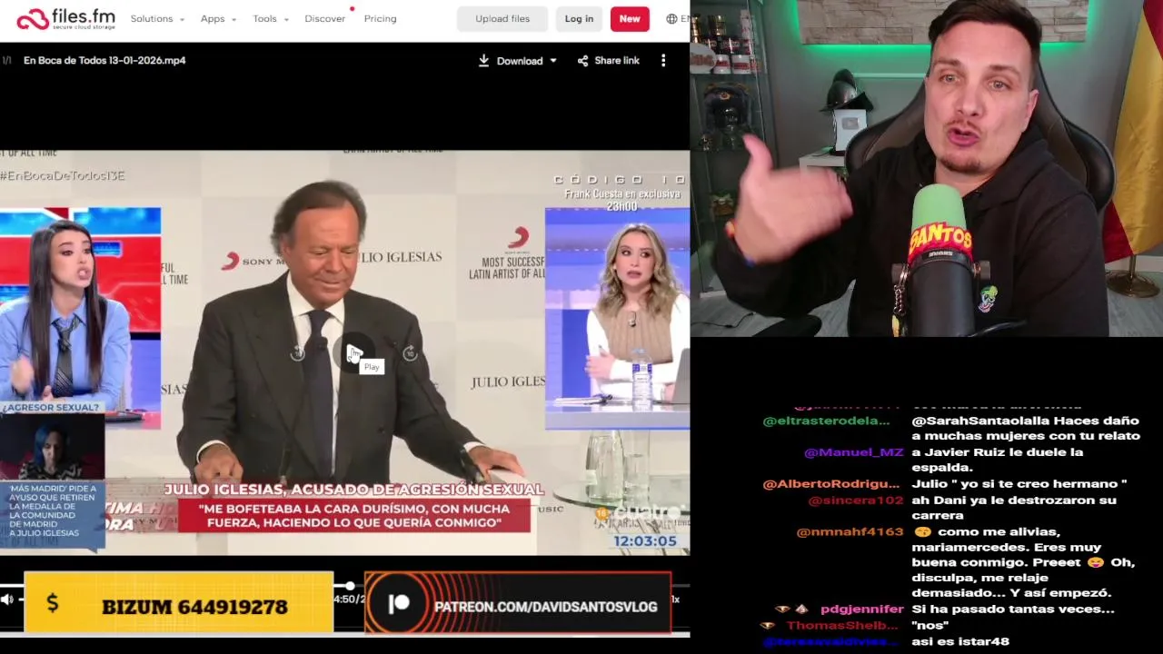1163x654 pixels.
Task: Click the Share link label
Action: coord(617,61)
